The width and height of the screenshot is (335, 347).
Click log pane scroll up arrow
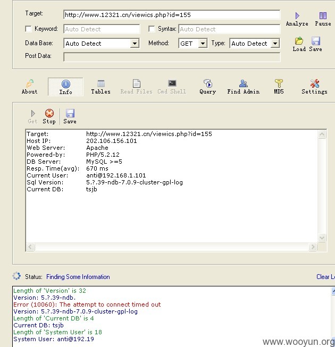click(333, 291)
